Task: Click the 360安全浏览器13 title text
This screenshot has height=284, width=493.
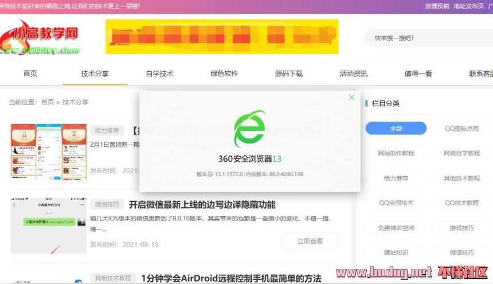Action: (250, 158)
